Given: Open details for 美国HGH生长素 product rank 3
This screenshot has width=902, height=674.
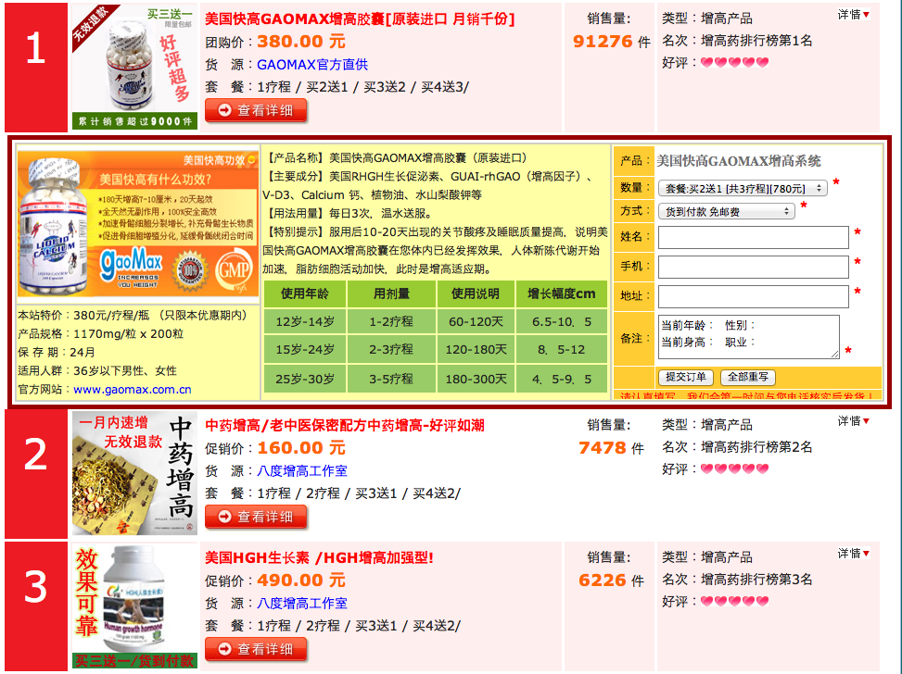Looking at the screenshot, I should click(256, 649).
